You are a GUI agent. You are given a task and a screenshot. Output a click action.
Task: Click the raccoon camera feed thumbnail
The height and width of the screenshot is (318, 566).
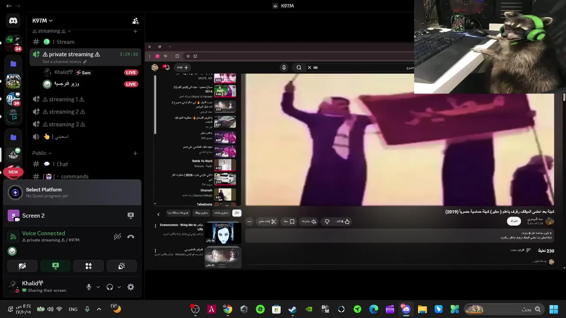pyautogui.click(x=490, y=47)
